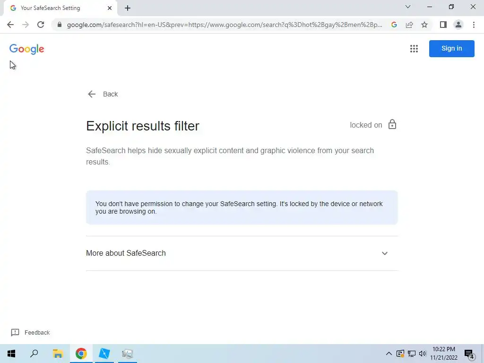Click the Sign in button
Image resolution: width=484 pixels, height=363 pixels.
451,49
